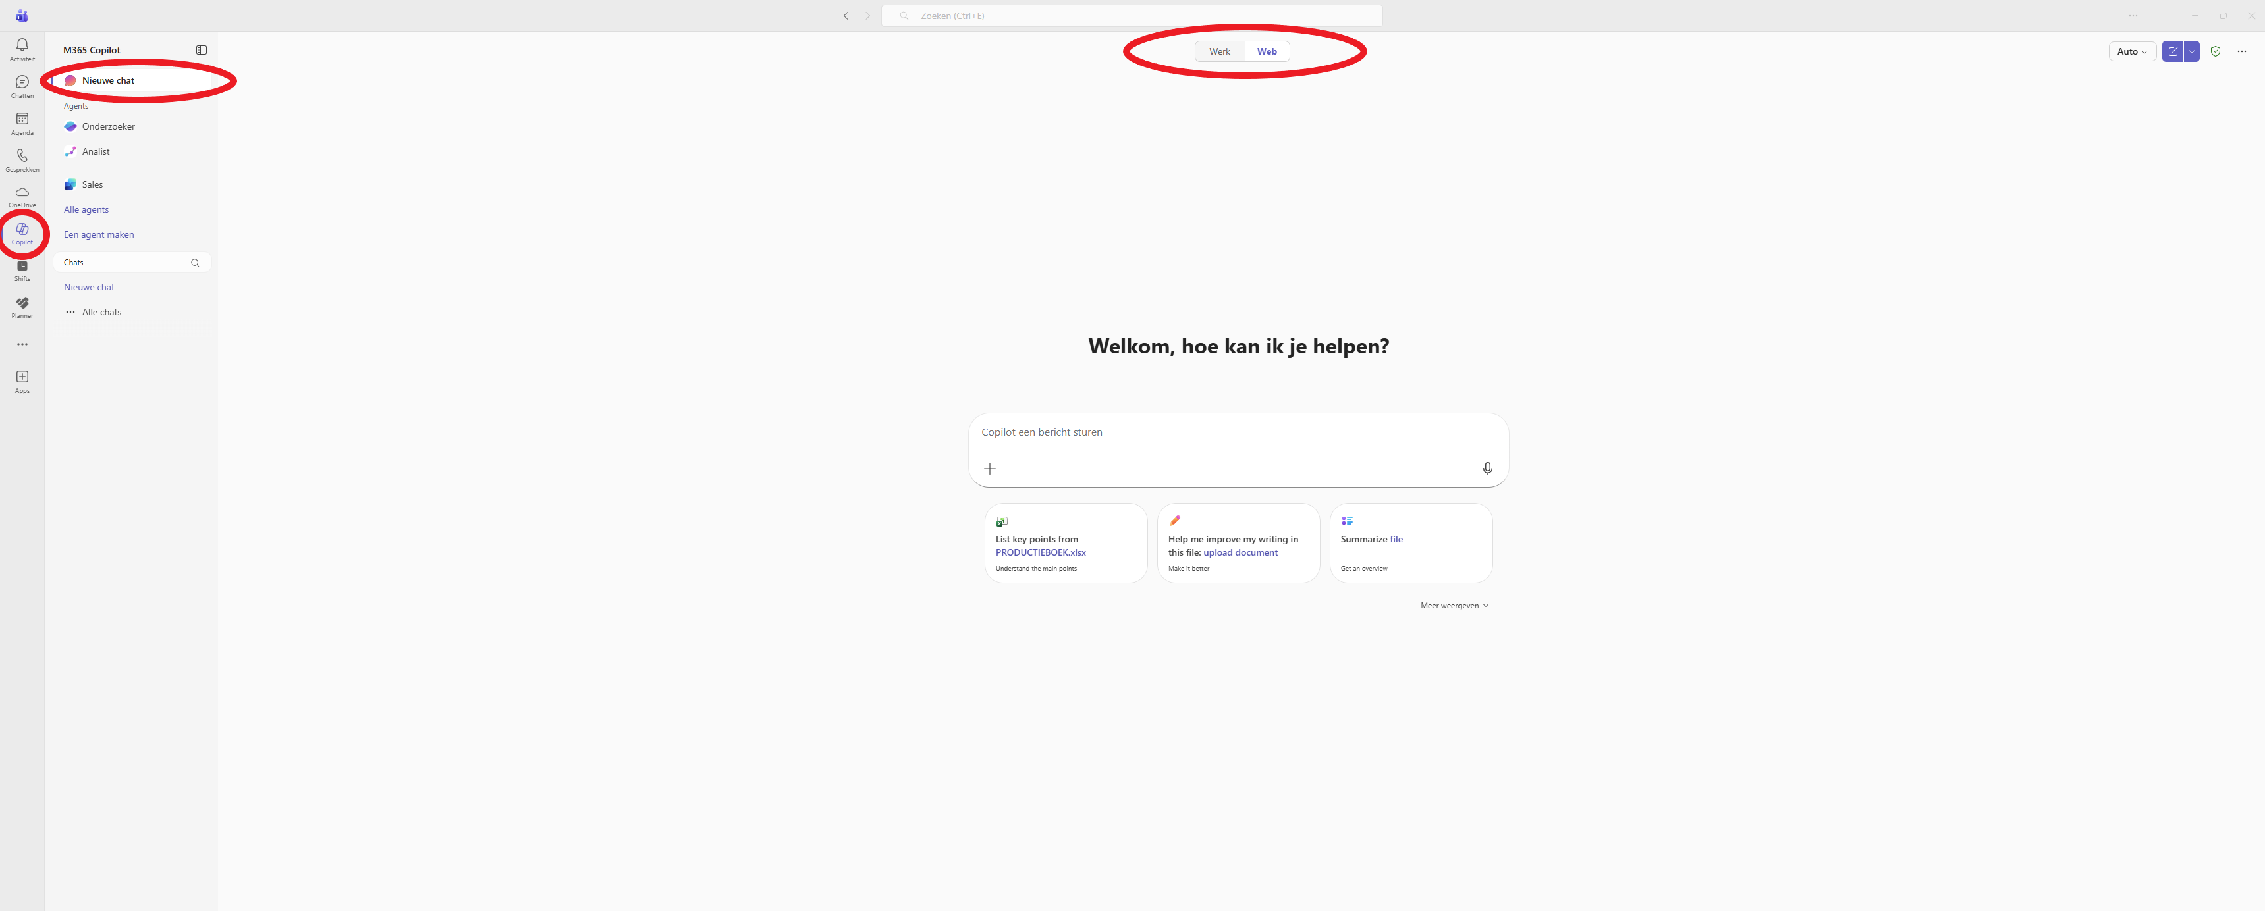Click the green shield protection icon
2265x911 pixels.
coord(2216,51)
